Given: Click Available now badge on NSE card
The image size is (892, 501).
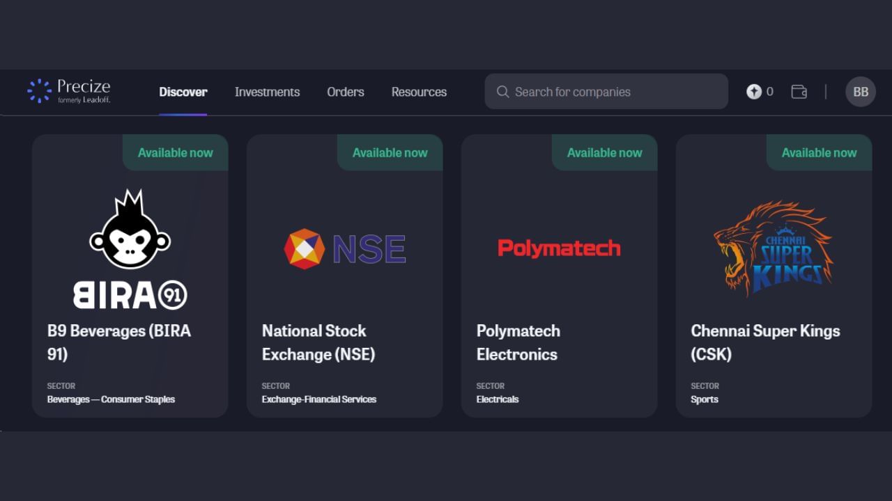Looking at the screenshot, I should [x=390, y=153].
